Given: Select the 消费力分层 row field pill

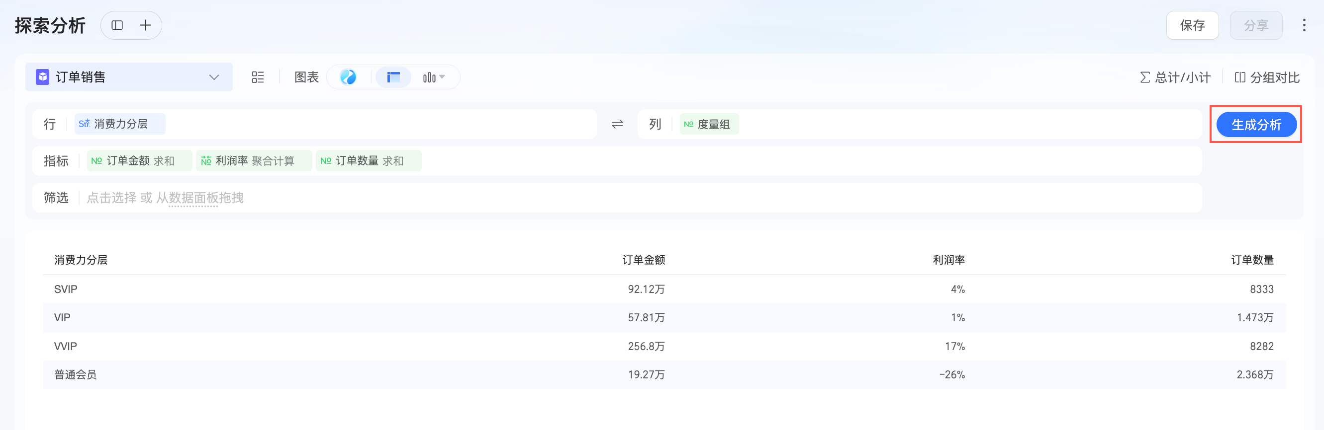Looking at the screenshot, I should click(x=120, y=124).
